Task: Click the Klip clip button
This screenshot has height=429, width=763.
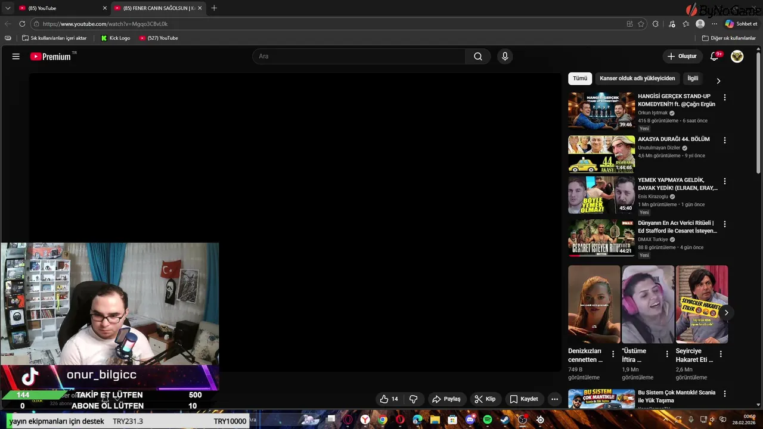Action: [x=485, y=399]
